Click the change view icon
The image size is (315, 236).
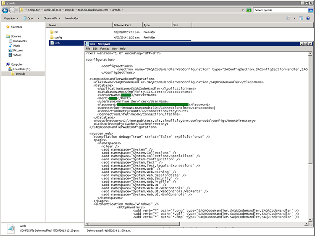point(289,18)
